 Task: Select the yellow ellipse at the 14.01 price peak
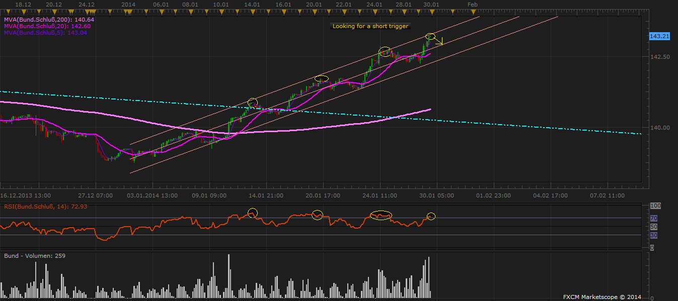[x=253, y=102]
